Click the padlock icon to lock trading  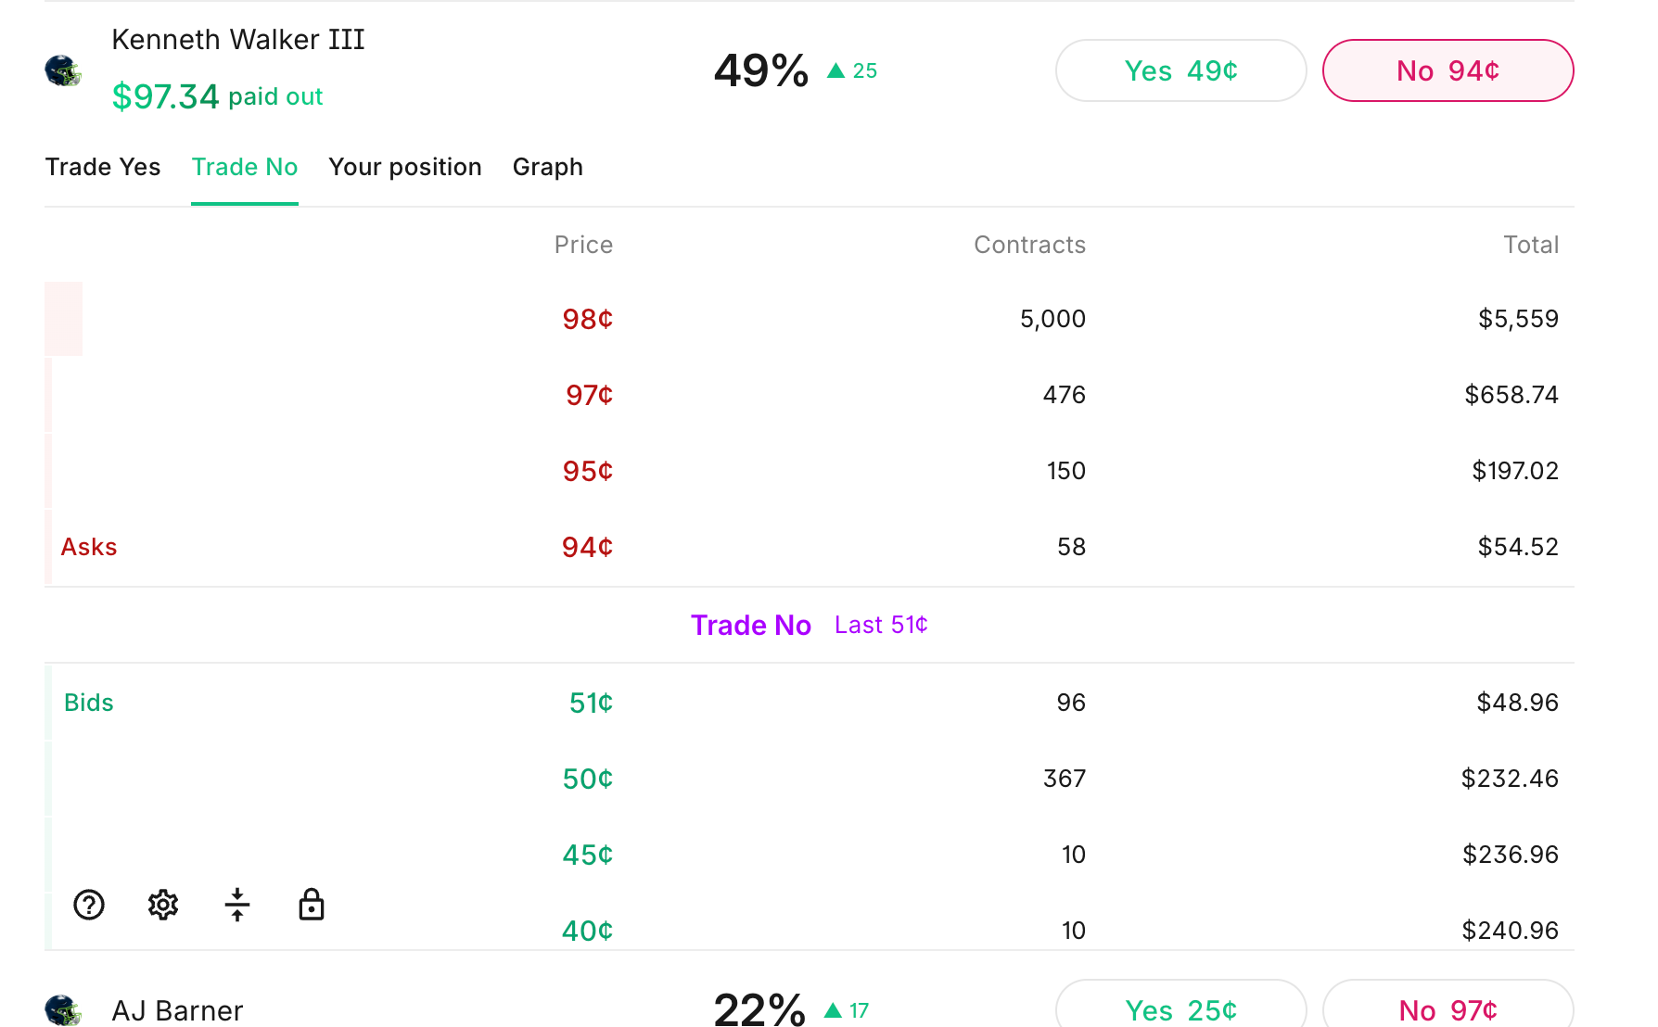click(x=312, y=905)
